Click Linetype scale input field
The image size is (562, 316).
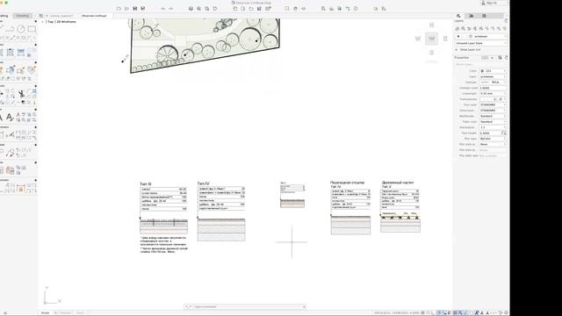click(x=493, y=88)
